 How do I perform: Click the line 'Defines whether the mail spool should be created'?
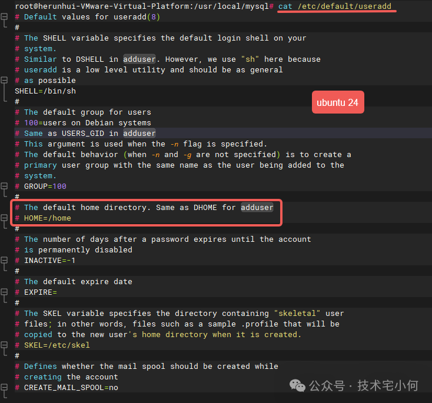coord(147,367)
